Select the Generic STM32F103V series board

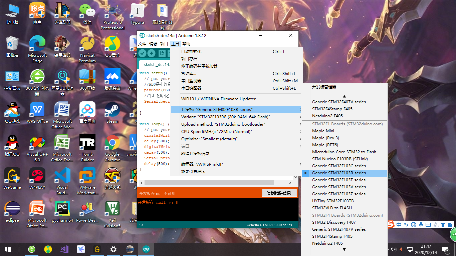coord(344,187)
